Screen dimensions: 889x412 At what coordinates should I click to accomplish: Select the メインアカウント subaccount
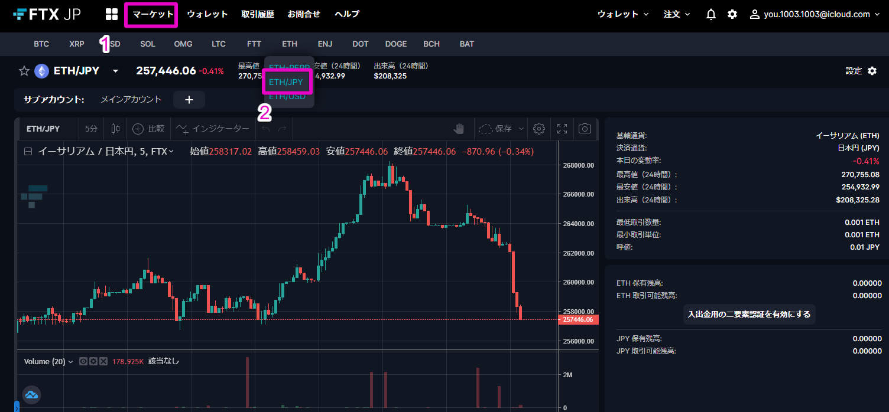[x=131, y=100]
